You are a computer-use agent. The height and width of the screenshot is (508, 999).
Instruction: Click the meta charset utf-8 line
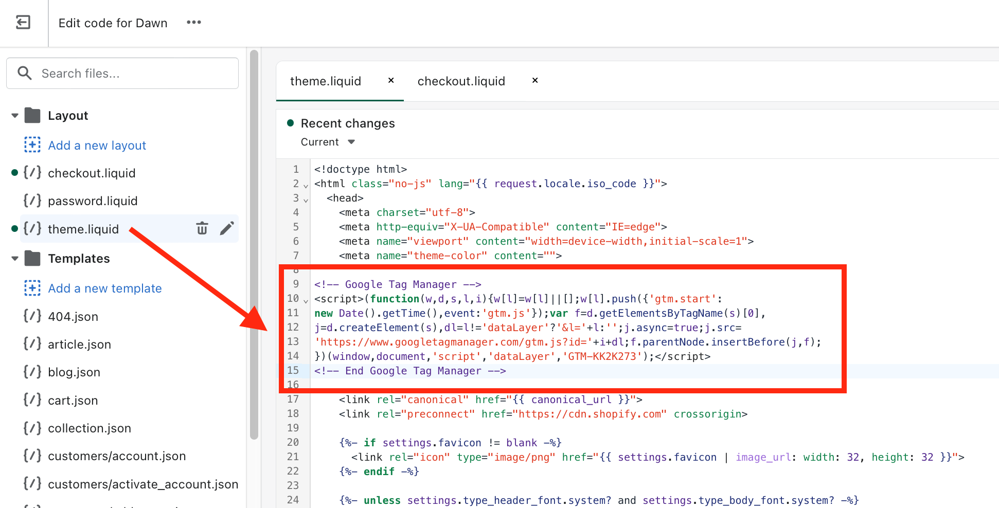(407, 212)
